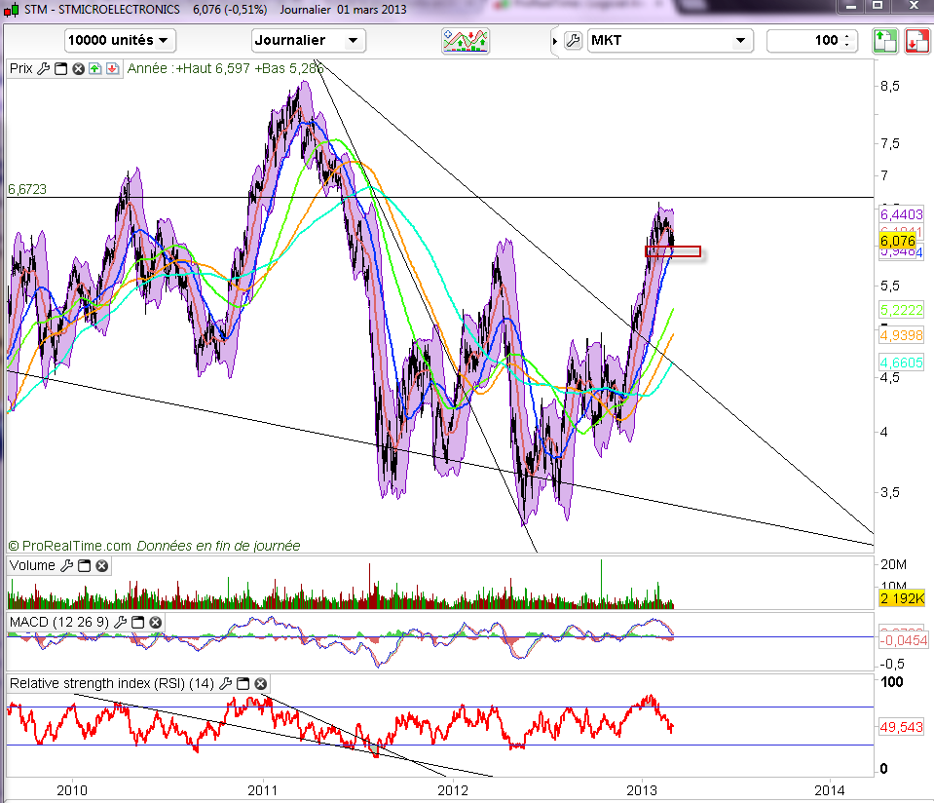Click the green buy order icon

coord(885,41)
